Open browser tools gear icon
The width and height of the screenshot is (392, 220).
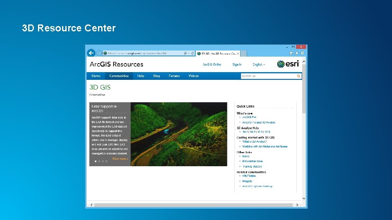pos(302,53)
